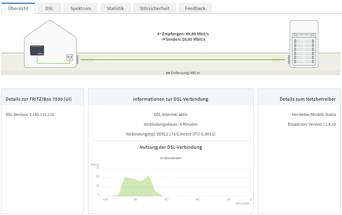
Task: Switch to the DSL tab
Action: pos(49,8)
